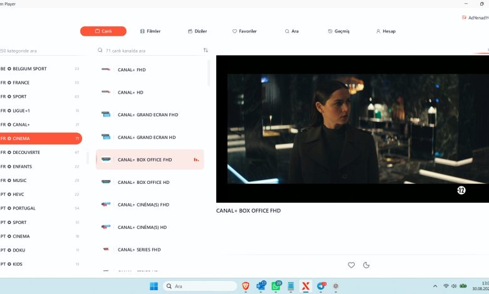Open the Hesap account tab
489x294 pixels.
click(386, 31)
